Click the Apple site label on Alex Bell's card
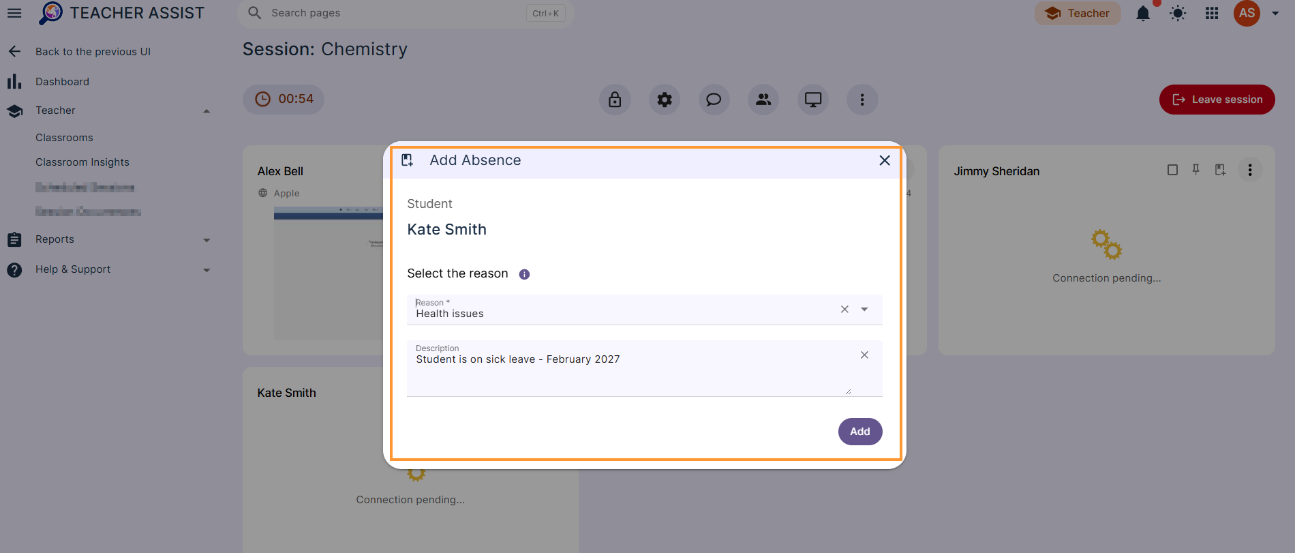 pos(286,194)
